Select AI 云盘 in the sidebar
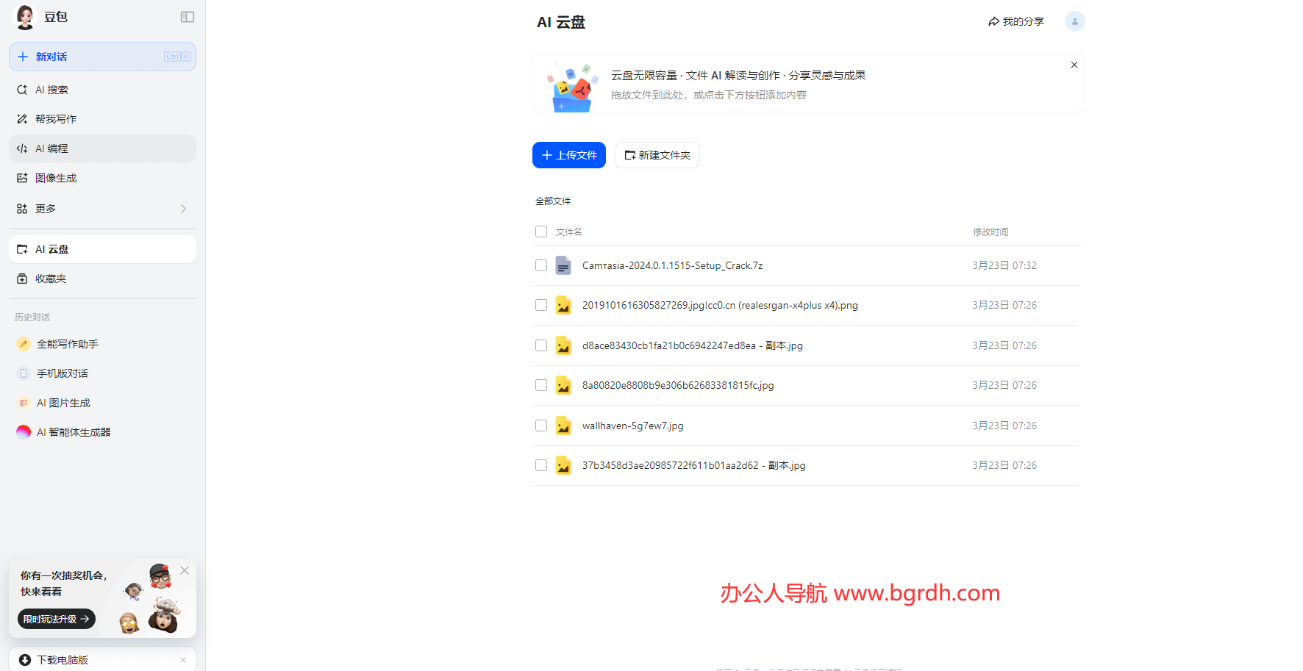This screenshot has width=1303, height=671. pyautogui.click(x=102, y=249)
